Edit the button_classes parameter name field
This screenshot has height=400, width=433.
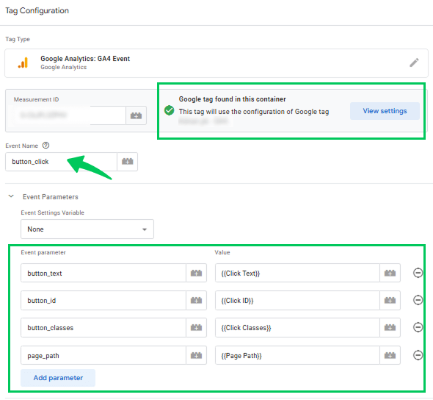click(103, 327)
